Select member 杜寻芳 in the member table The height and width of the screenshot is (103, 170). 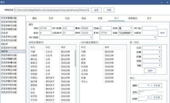point(52,96)
